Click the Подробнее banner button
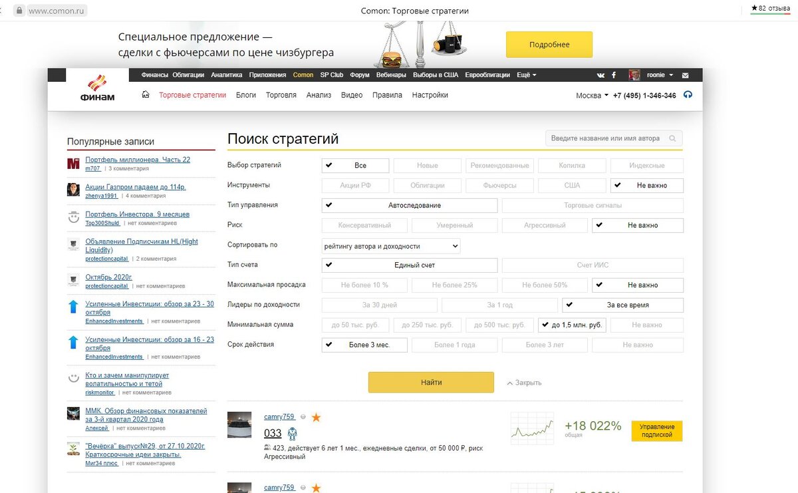The image size is (798, 493). point(549,45)
